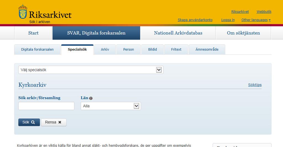Click the Riksarkivet crest logo

coord(23,12)
